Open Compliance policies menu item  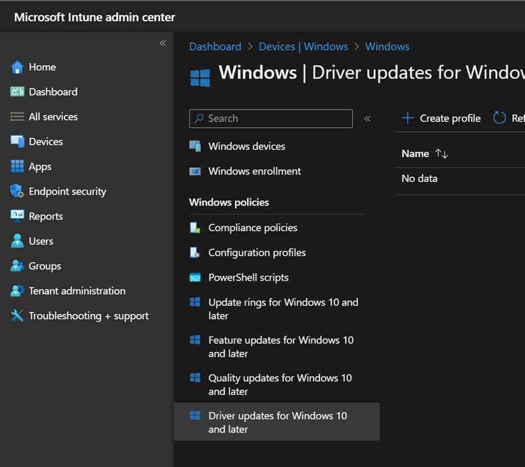252,228
